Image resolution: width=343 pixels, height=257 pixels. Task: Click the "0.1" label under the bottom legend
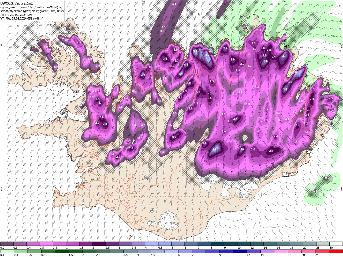2,255
